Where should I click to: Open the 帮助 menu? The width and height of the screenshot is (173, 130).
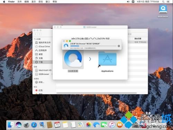pos(55,2)
